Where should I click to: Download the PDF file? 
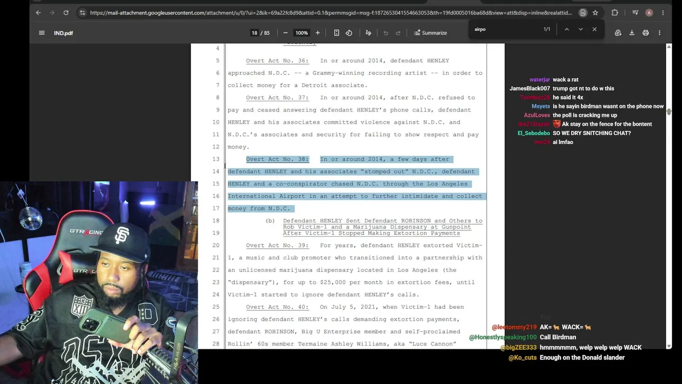pyautogui.click(x=632, y=33)
